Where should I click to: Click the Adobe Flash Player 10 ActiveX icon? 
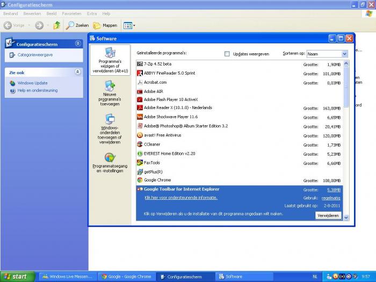point(140,99)
